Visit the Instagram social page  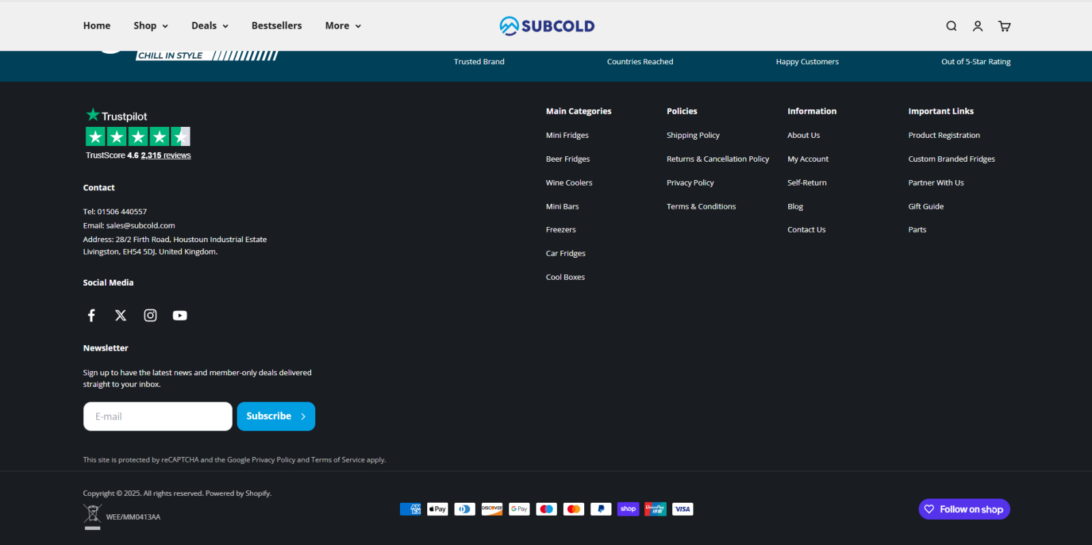point(150,315)
